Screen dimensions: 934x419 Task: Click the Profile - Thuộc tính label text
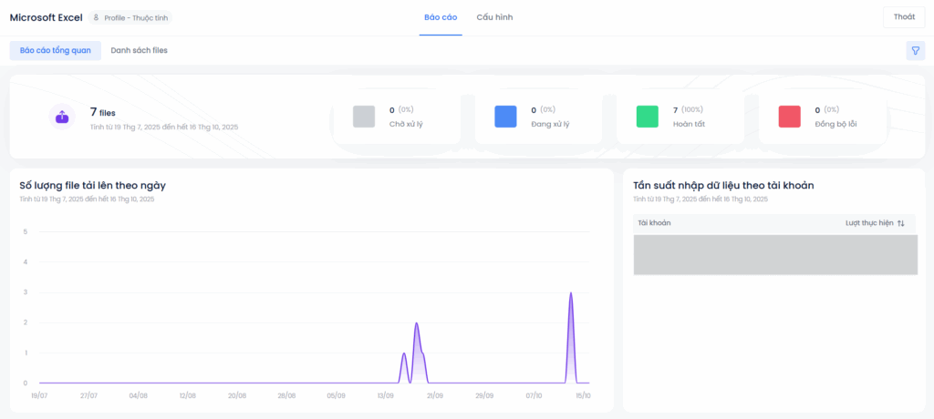click(136, 17)
